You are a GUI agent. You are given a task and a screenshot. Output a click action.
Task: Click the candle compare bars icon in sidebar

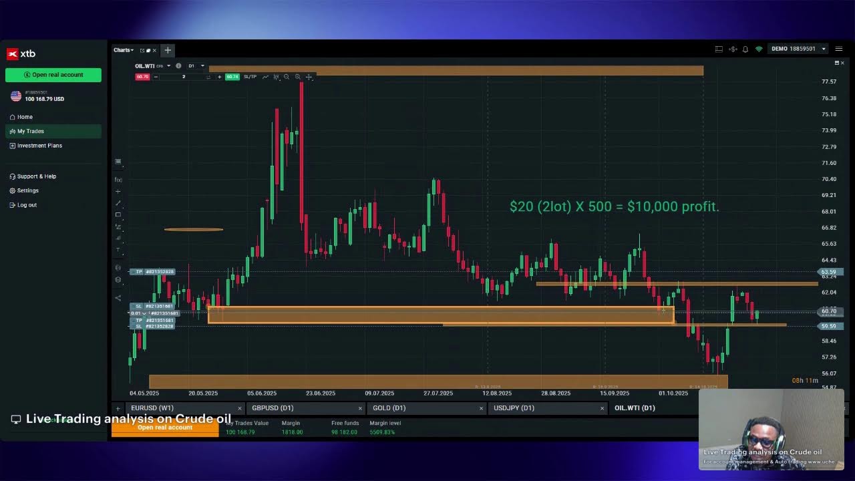[118, 268]
